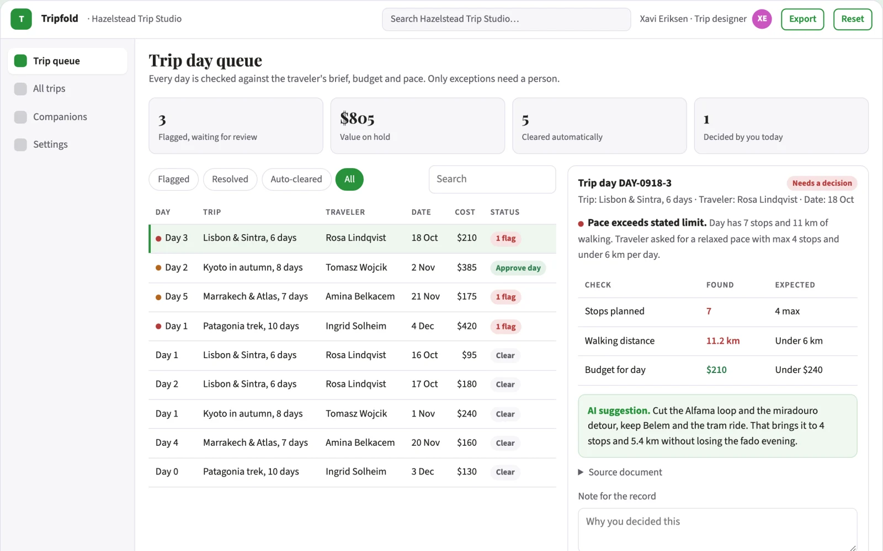Click the Settings sidebar icon
This screenshot has width=883, height=551.
click(20, 144)
